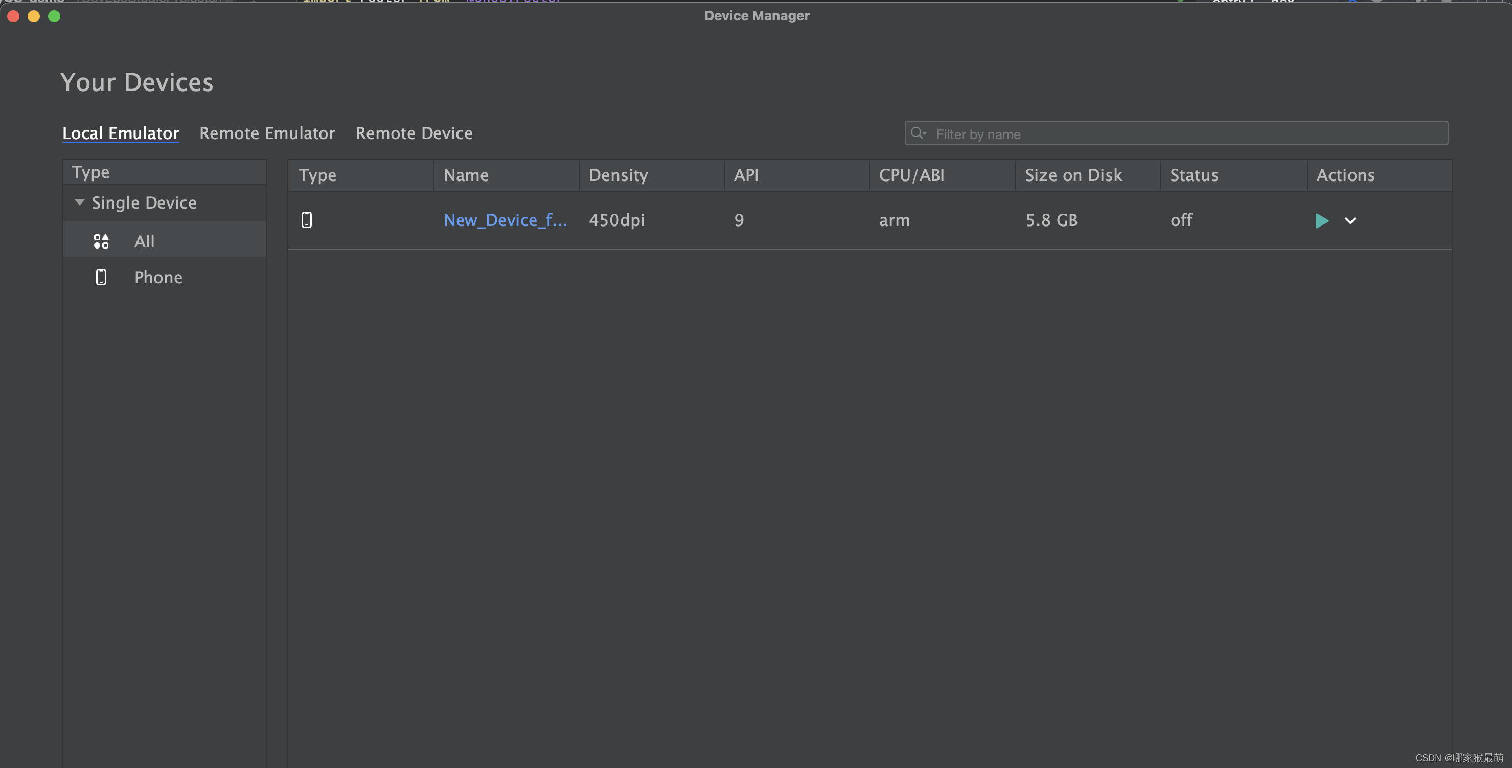This screenshot has height=768, width=1512.
Task: Select the All filter in the sidebar
Action: [144, 241]
